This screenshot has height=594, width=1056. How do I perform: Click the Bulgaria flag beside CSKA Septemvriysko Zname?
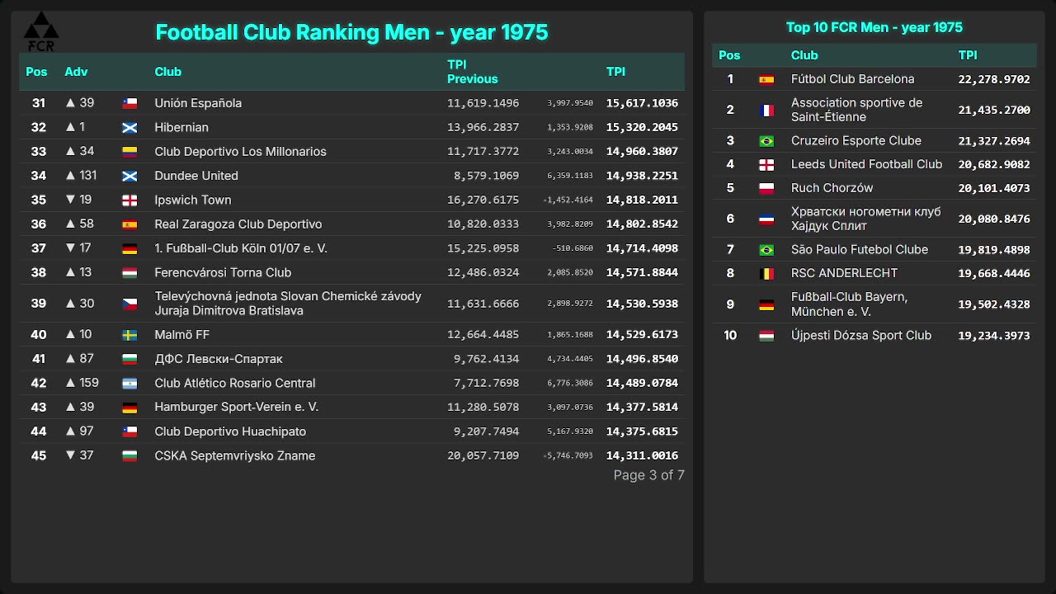click(x=130, y=455)
